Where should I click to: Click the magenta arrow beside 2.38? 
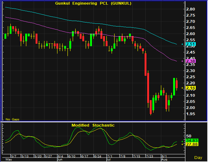point(182,61)
